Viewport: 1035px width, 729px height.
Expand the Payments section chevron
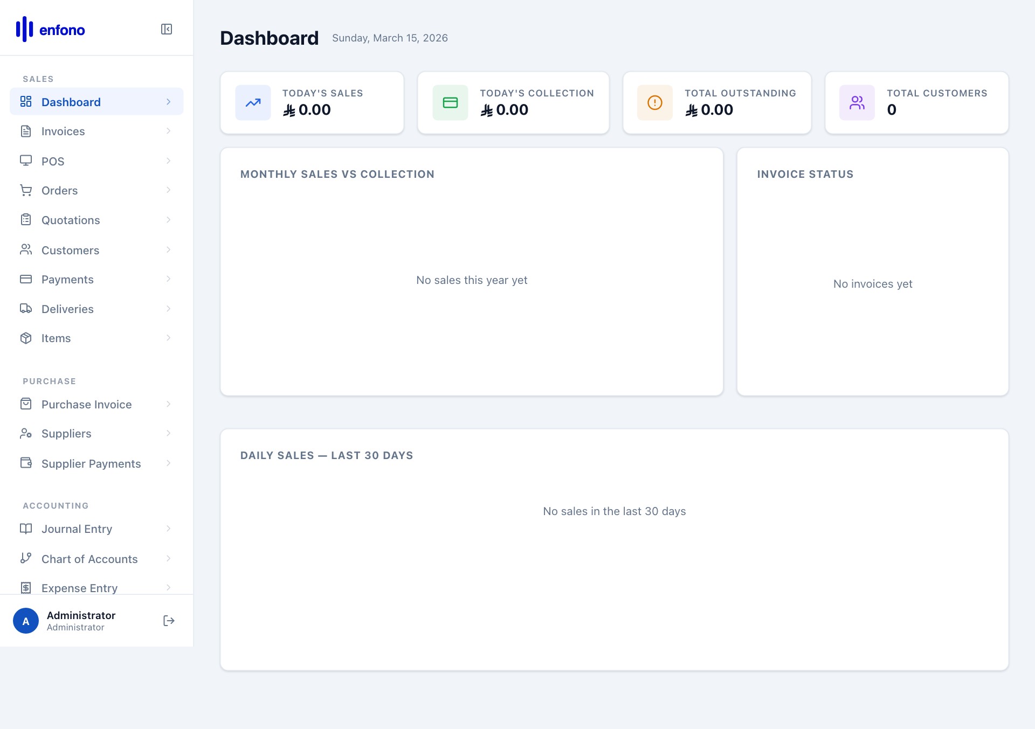169,279
